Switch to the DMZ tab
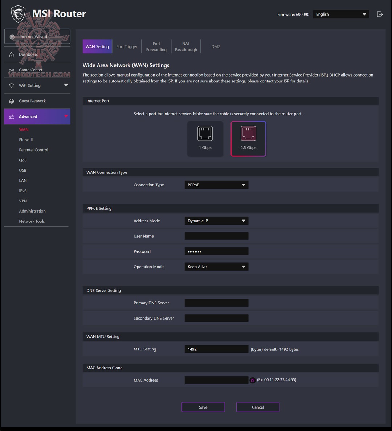 (216, 47)
